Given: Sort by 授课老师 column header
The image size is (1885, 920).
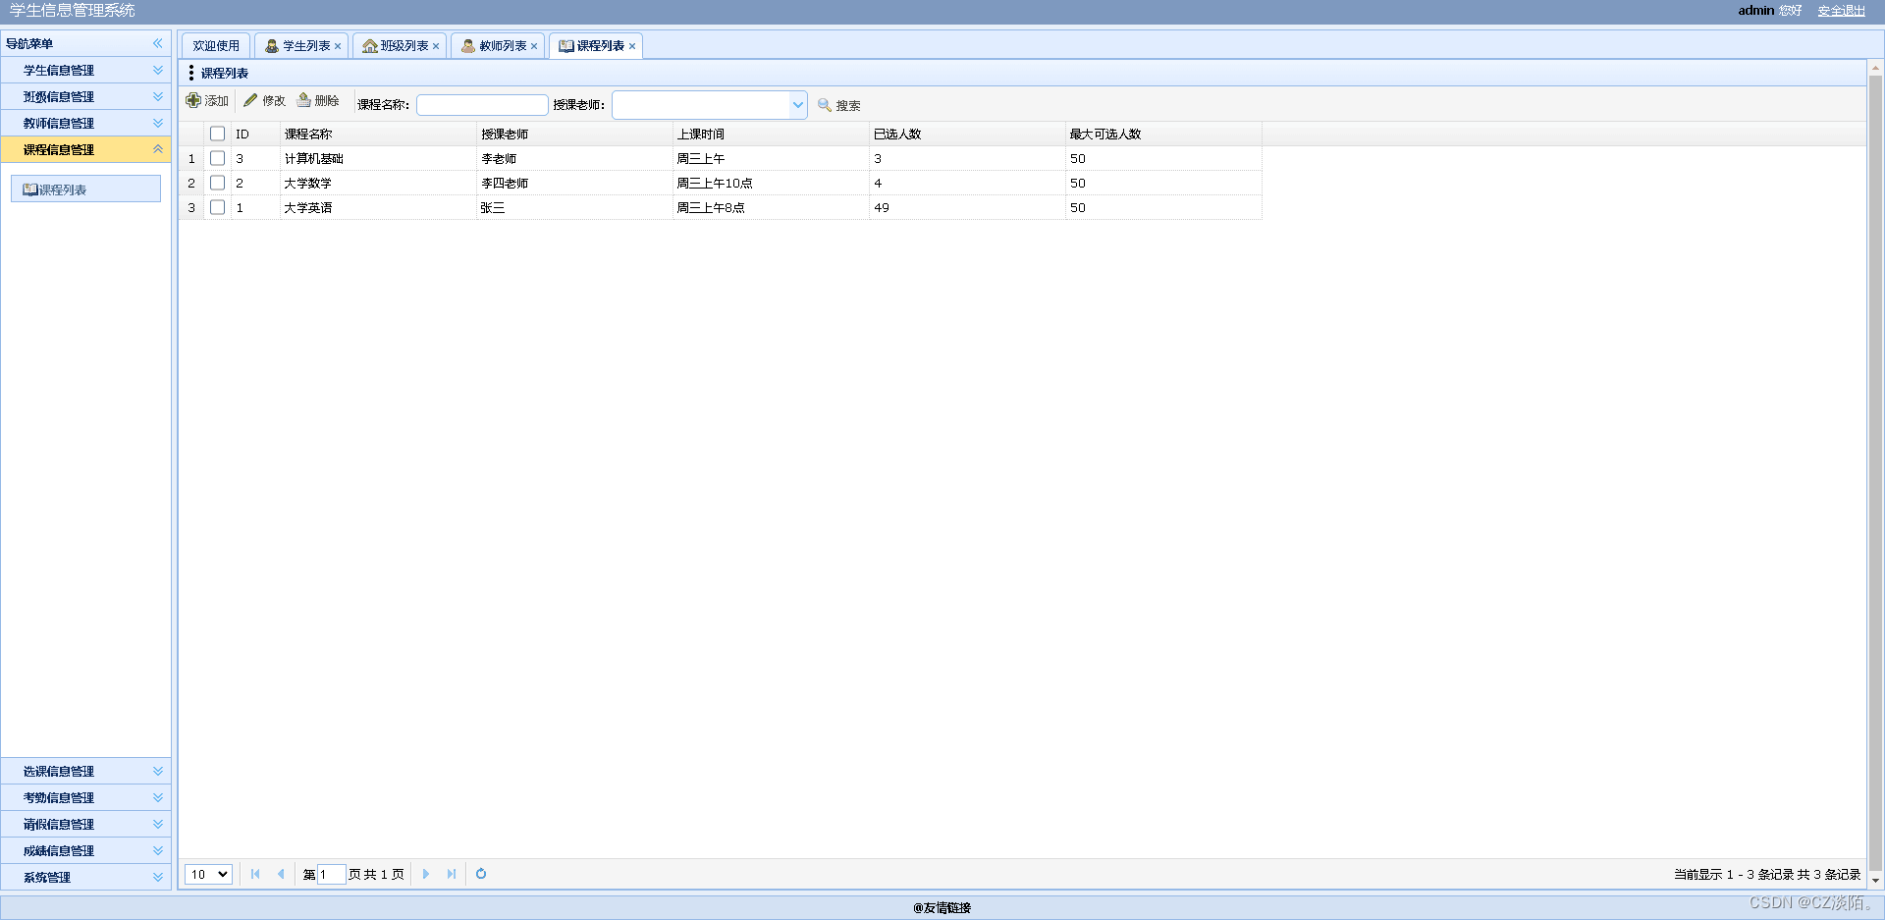Looking at the screenshot, I should [x=574, y=134].
